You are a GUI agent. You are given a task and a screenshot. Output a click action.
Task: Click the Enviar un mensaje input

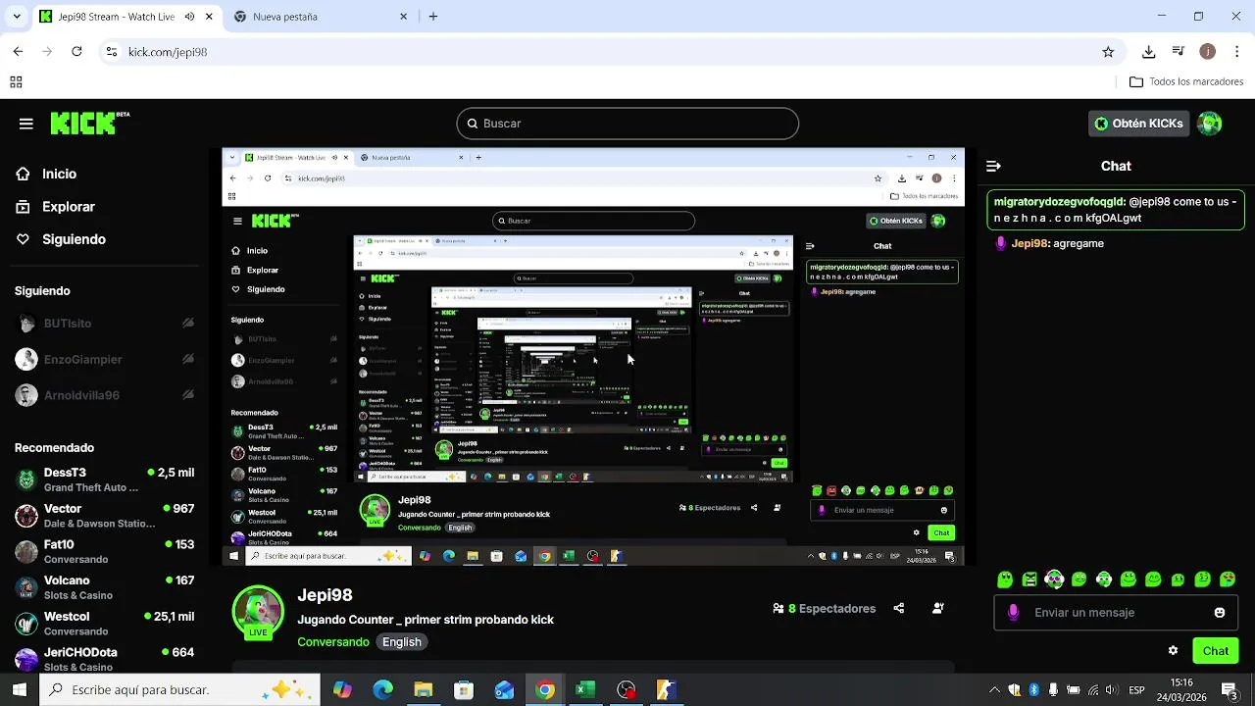[1116, 613]
